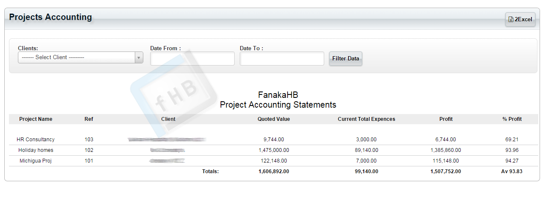Click profit value 6,744.00
This screenshot has height=197, width=546.
446,140
